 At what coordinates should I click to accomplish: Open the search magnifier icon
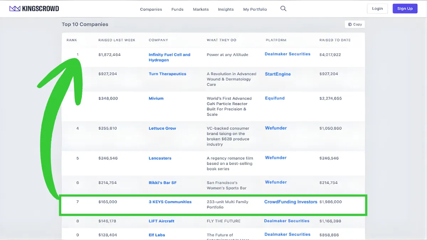[283, 9]
